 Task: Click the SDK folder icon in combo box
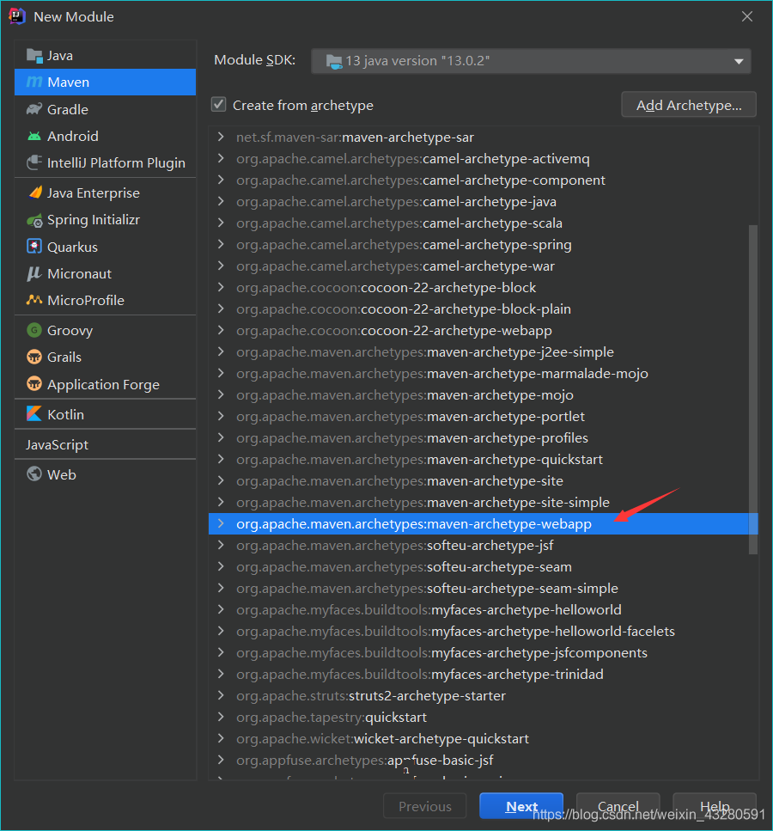pos(334,62)
